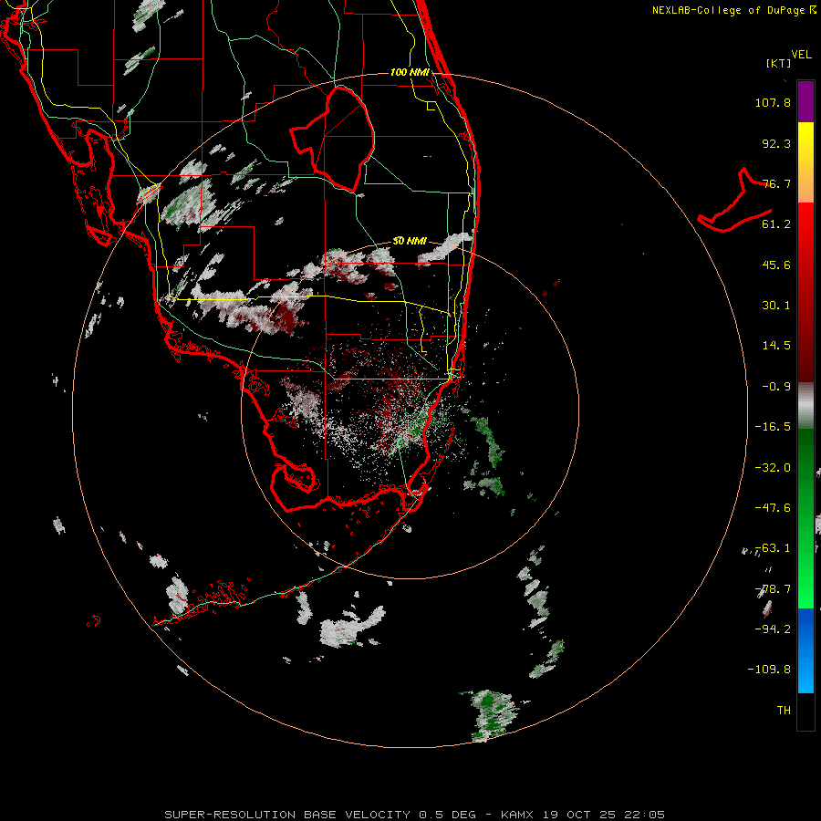This screenshot has width=821, height=821.
Task: Click the TH label beside the color bar
Action: [784, 711]
